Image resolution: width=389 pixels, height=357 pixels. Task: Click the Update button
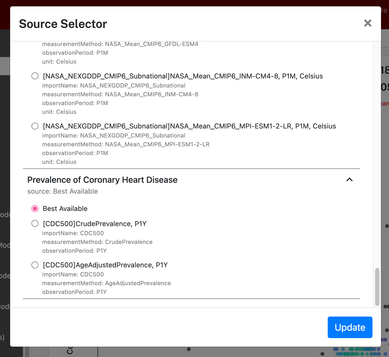350,327
